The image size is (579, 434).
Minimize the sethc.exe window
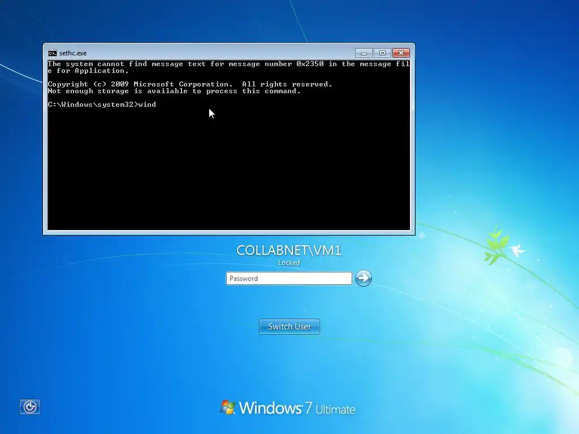pos(364,53)
